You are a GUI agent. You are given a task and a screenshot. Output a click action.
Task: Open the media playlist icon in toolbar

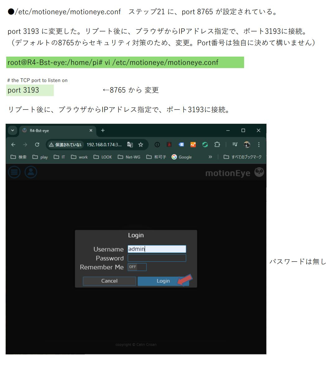[x=235, y=145]
